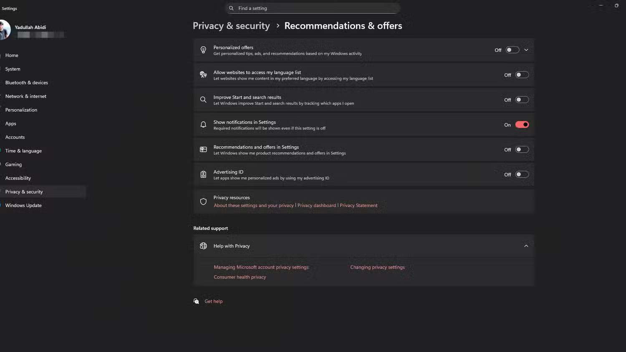This screenshot has height=352, width=626.
Task: Enable the Personalized offers toggle
Action: coord(512,50)
